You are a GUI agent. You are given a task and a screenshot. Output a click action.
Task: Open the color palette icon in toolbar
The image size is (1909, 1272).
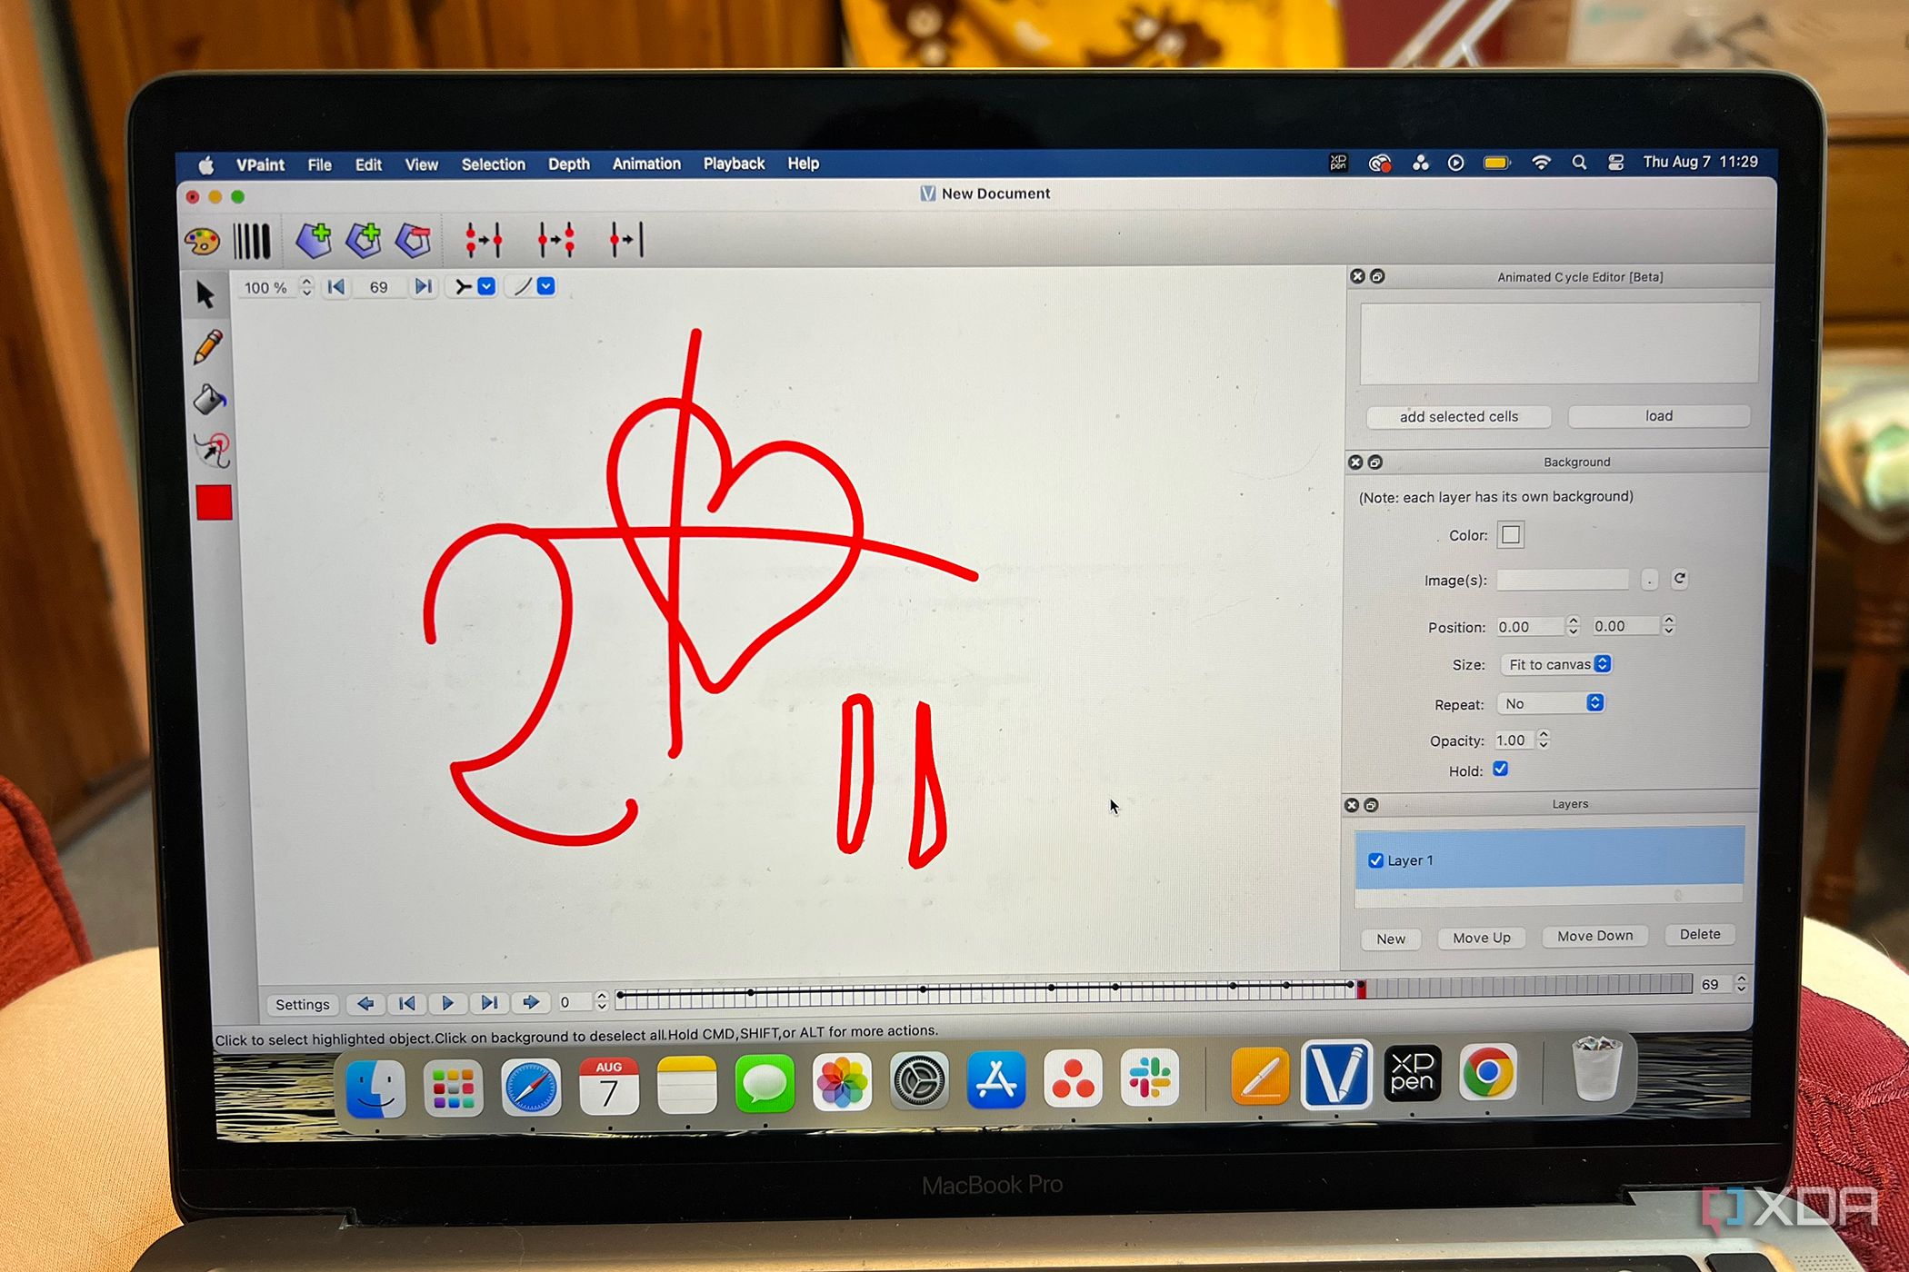(202, 242)
